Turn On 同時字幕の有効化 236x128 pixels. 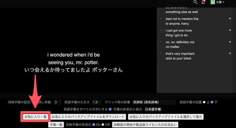pos(94,124)
